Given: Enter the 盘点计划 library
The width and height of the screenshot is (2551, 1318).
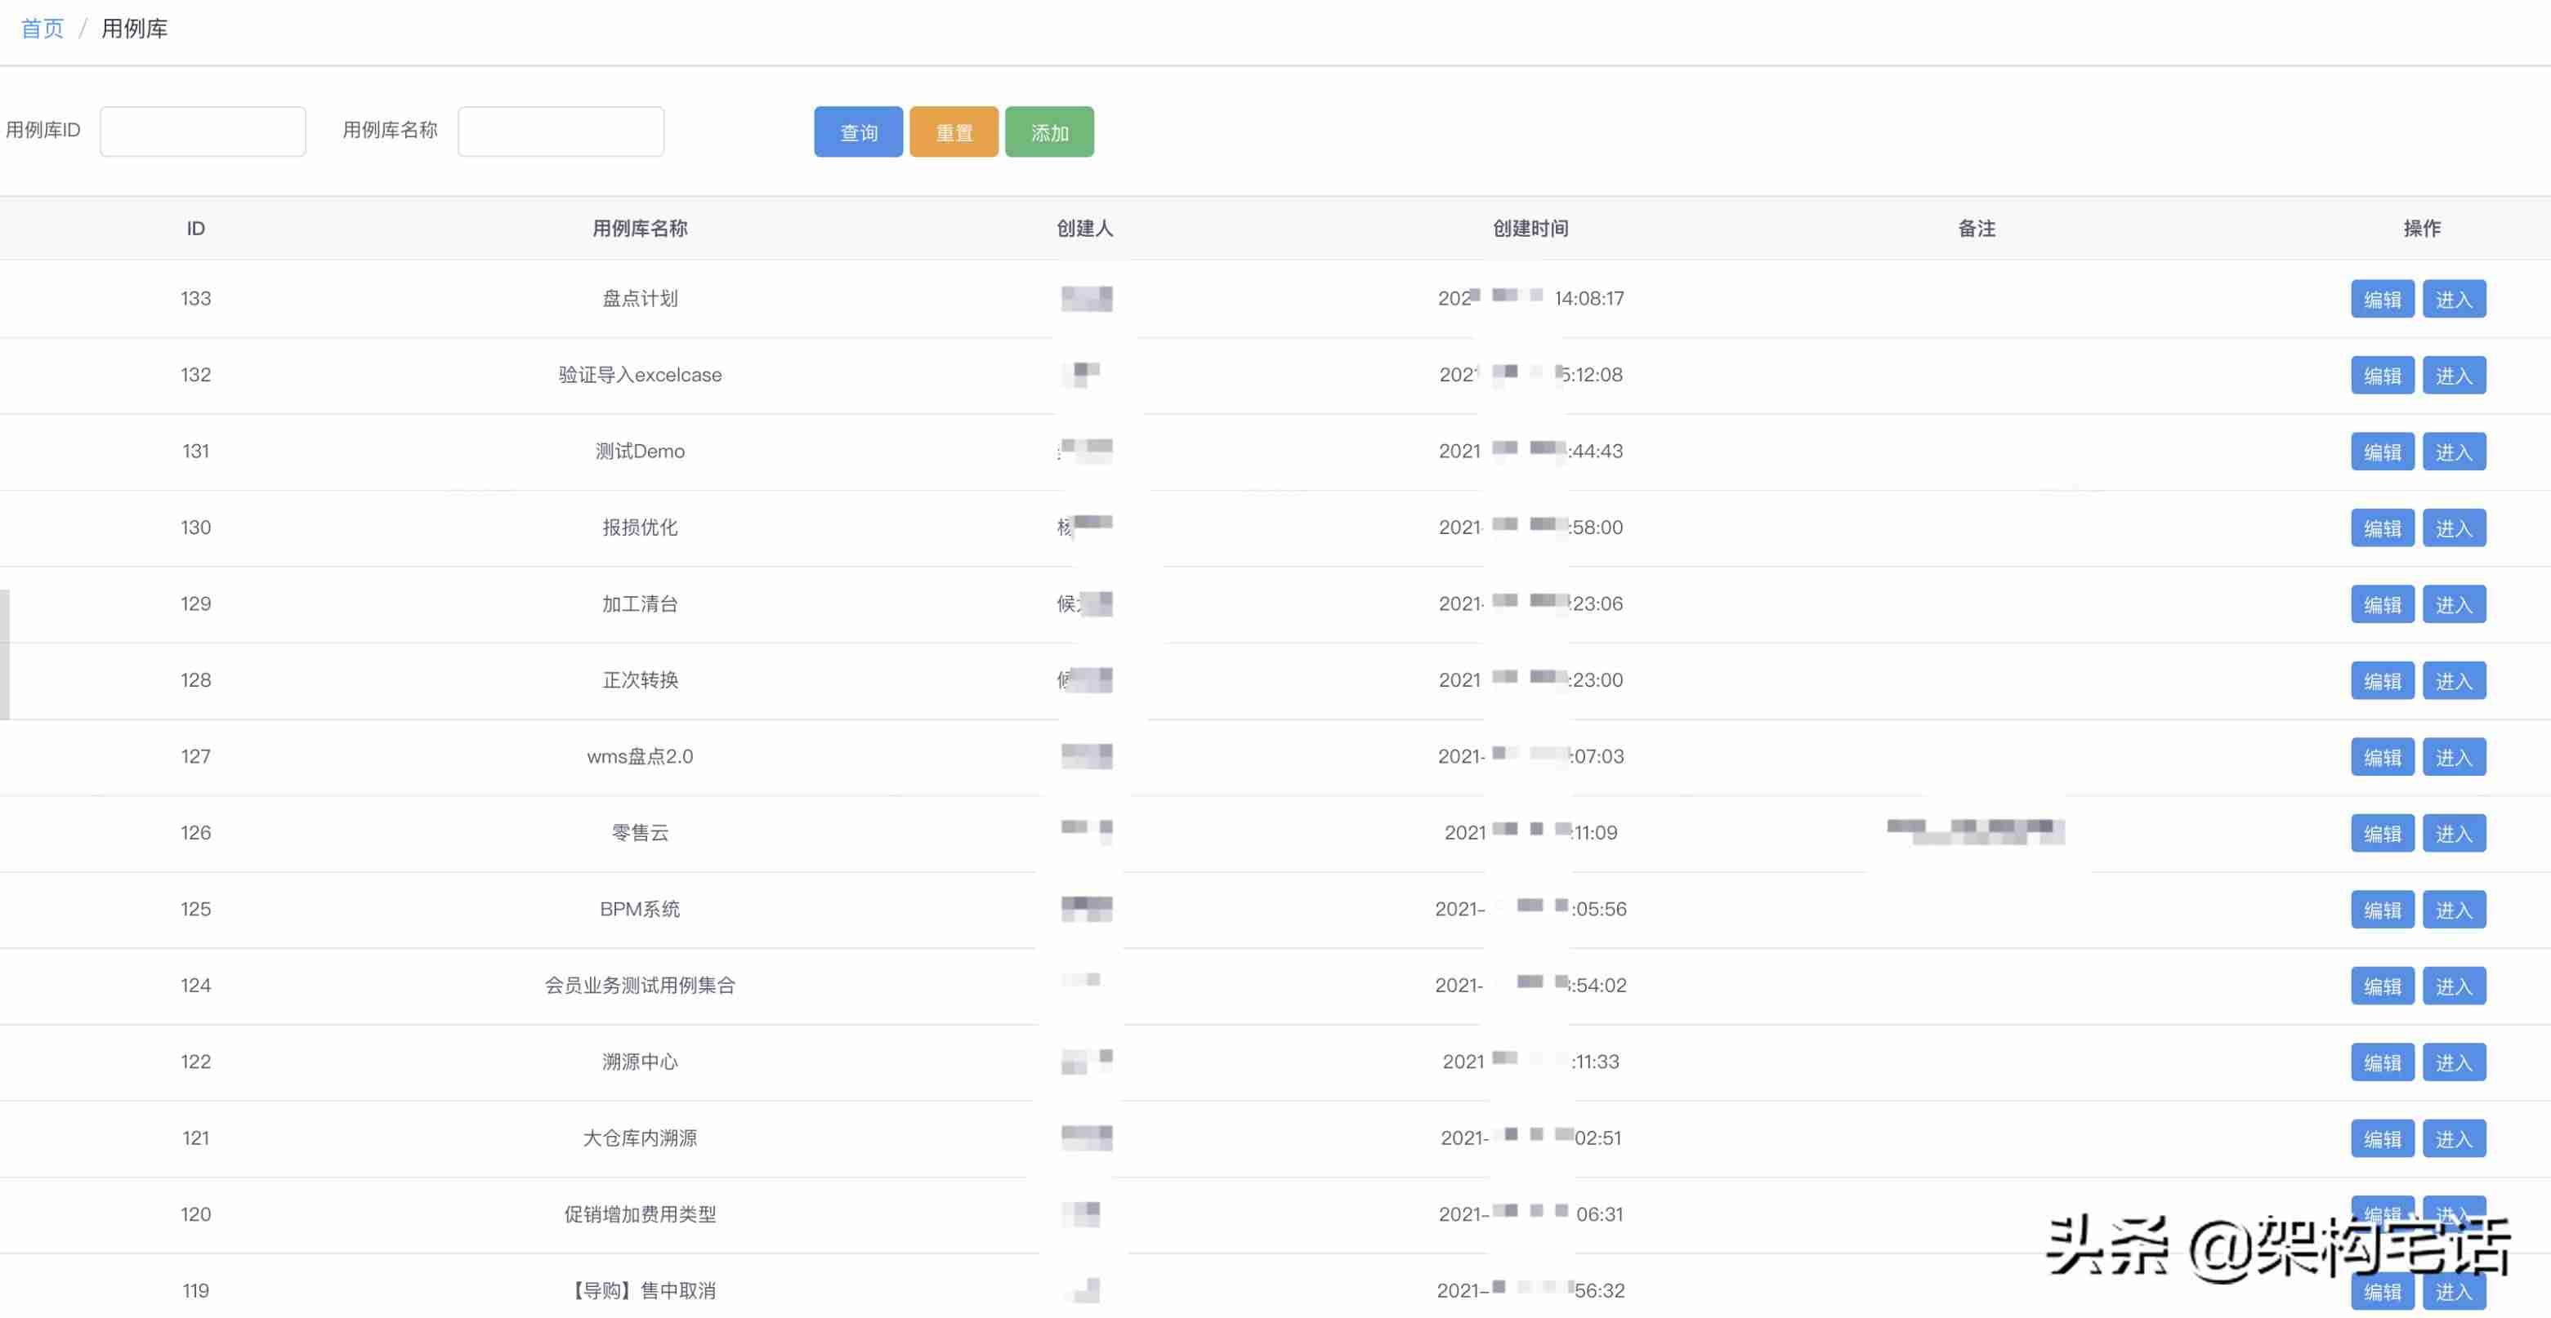Looking at the screenshot, I should pyautogui.click(x=2454, y=299).
